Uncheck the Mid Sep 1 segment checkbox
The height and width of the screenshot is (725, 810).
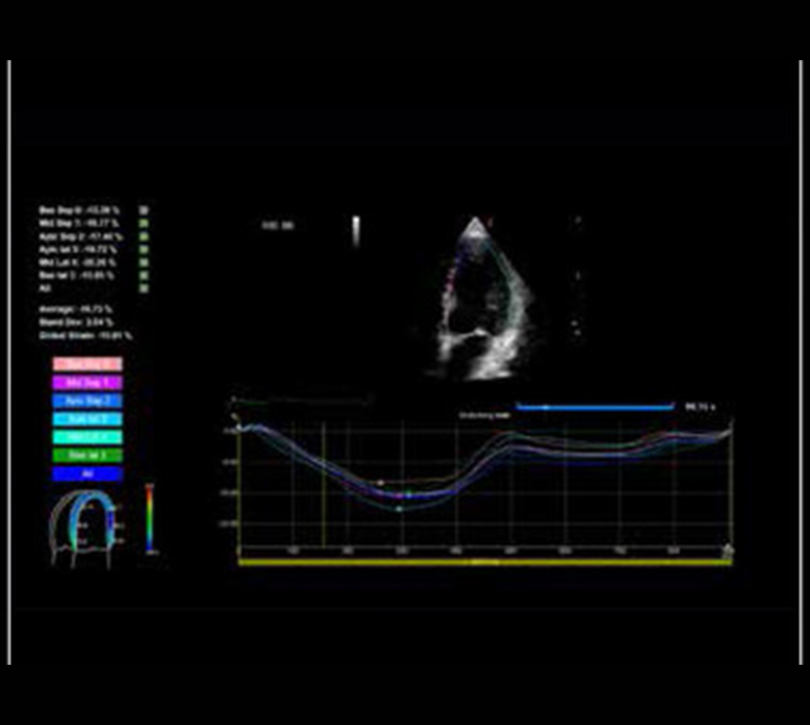click(x=144, y=223)
